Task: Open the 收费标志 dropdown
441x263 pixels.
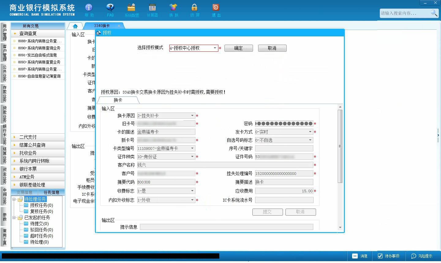Action: [x=192, y=191]
